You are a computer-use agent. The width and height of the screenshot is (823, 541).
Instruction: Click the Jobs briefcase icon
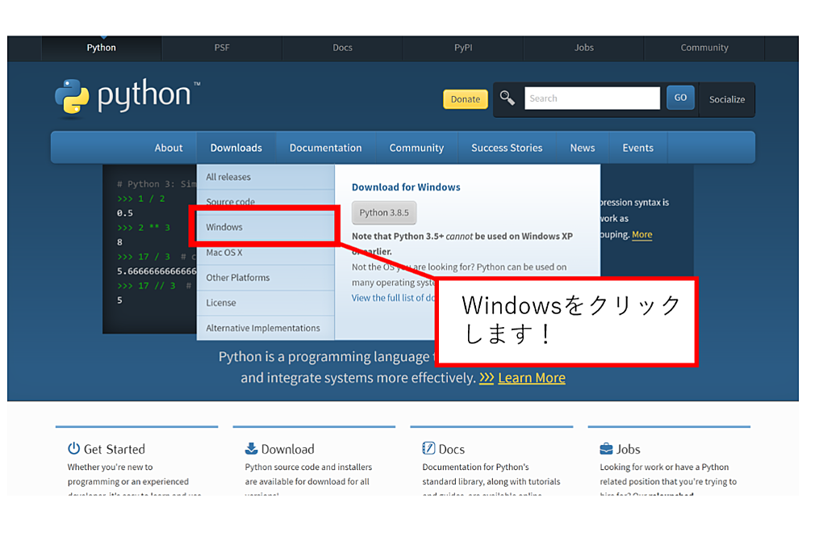coord(606,449)
